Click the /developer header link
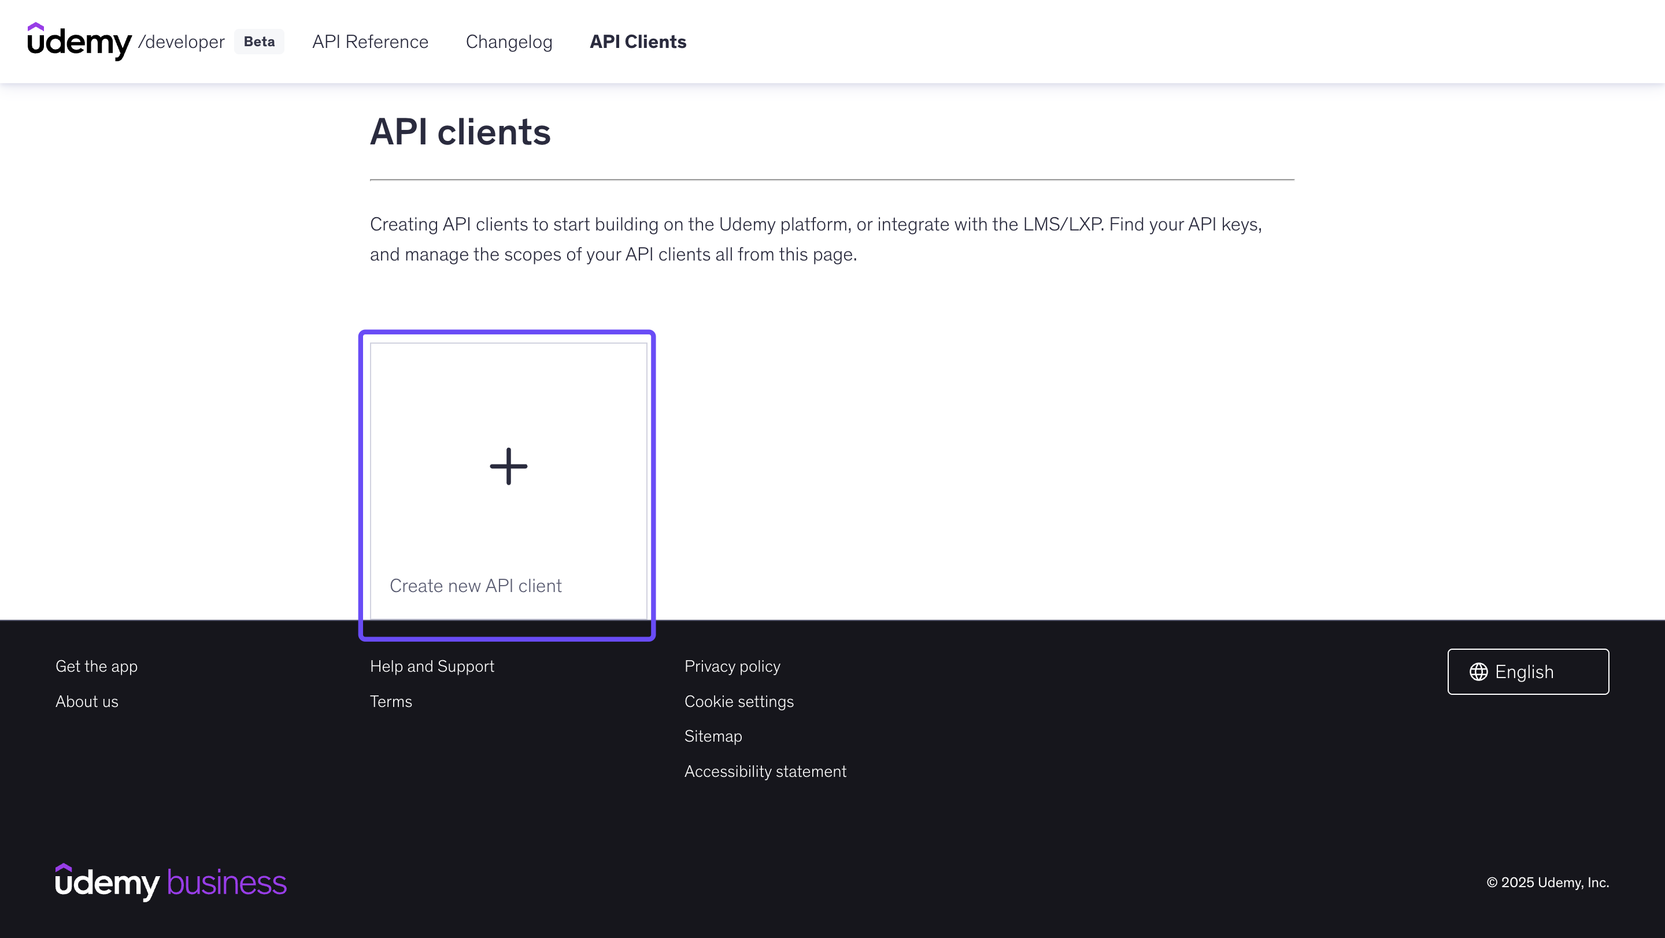Screen dimensions: 1665x938 tap(181, 42)
